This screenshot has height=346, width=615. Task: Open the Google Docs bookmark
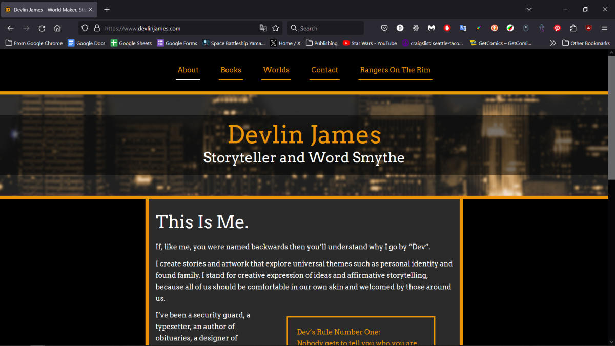click(86, 43)
